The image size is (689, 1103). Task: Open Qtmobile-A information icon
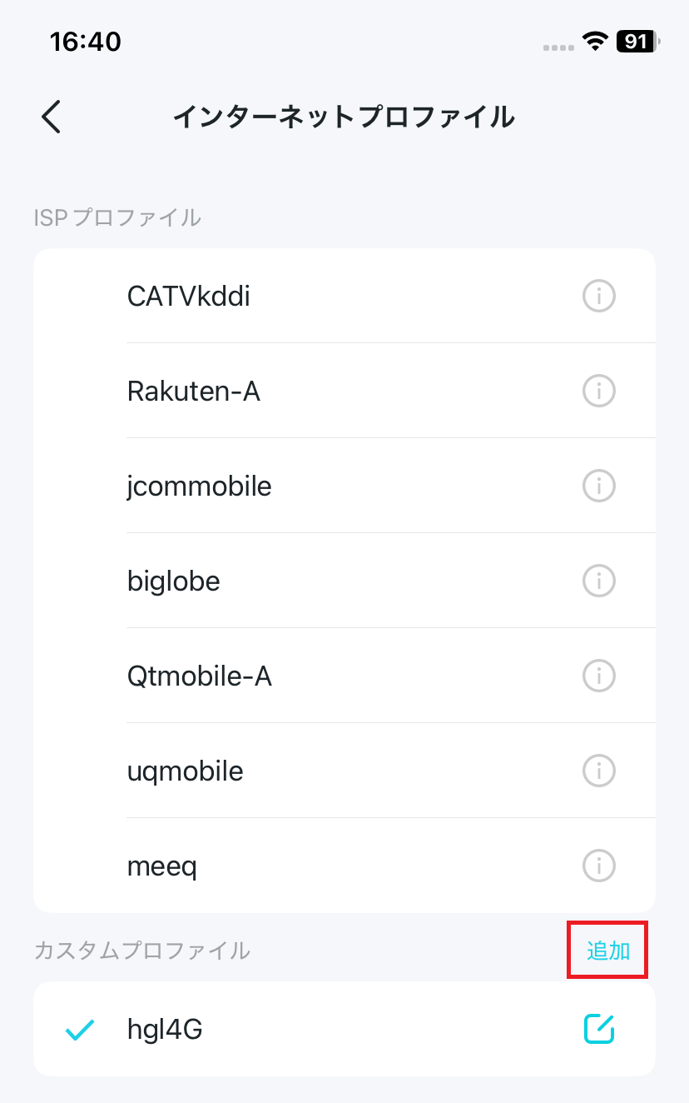coord(598,675)
